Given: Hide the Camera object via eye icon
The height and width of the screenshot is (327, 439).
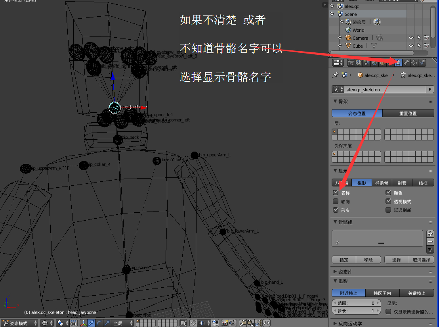Looking at the screenshot, I should (411, 38).
